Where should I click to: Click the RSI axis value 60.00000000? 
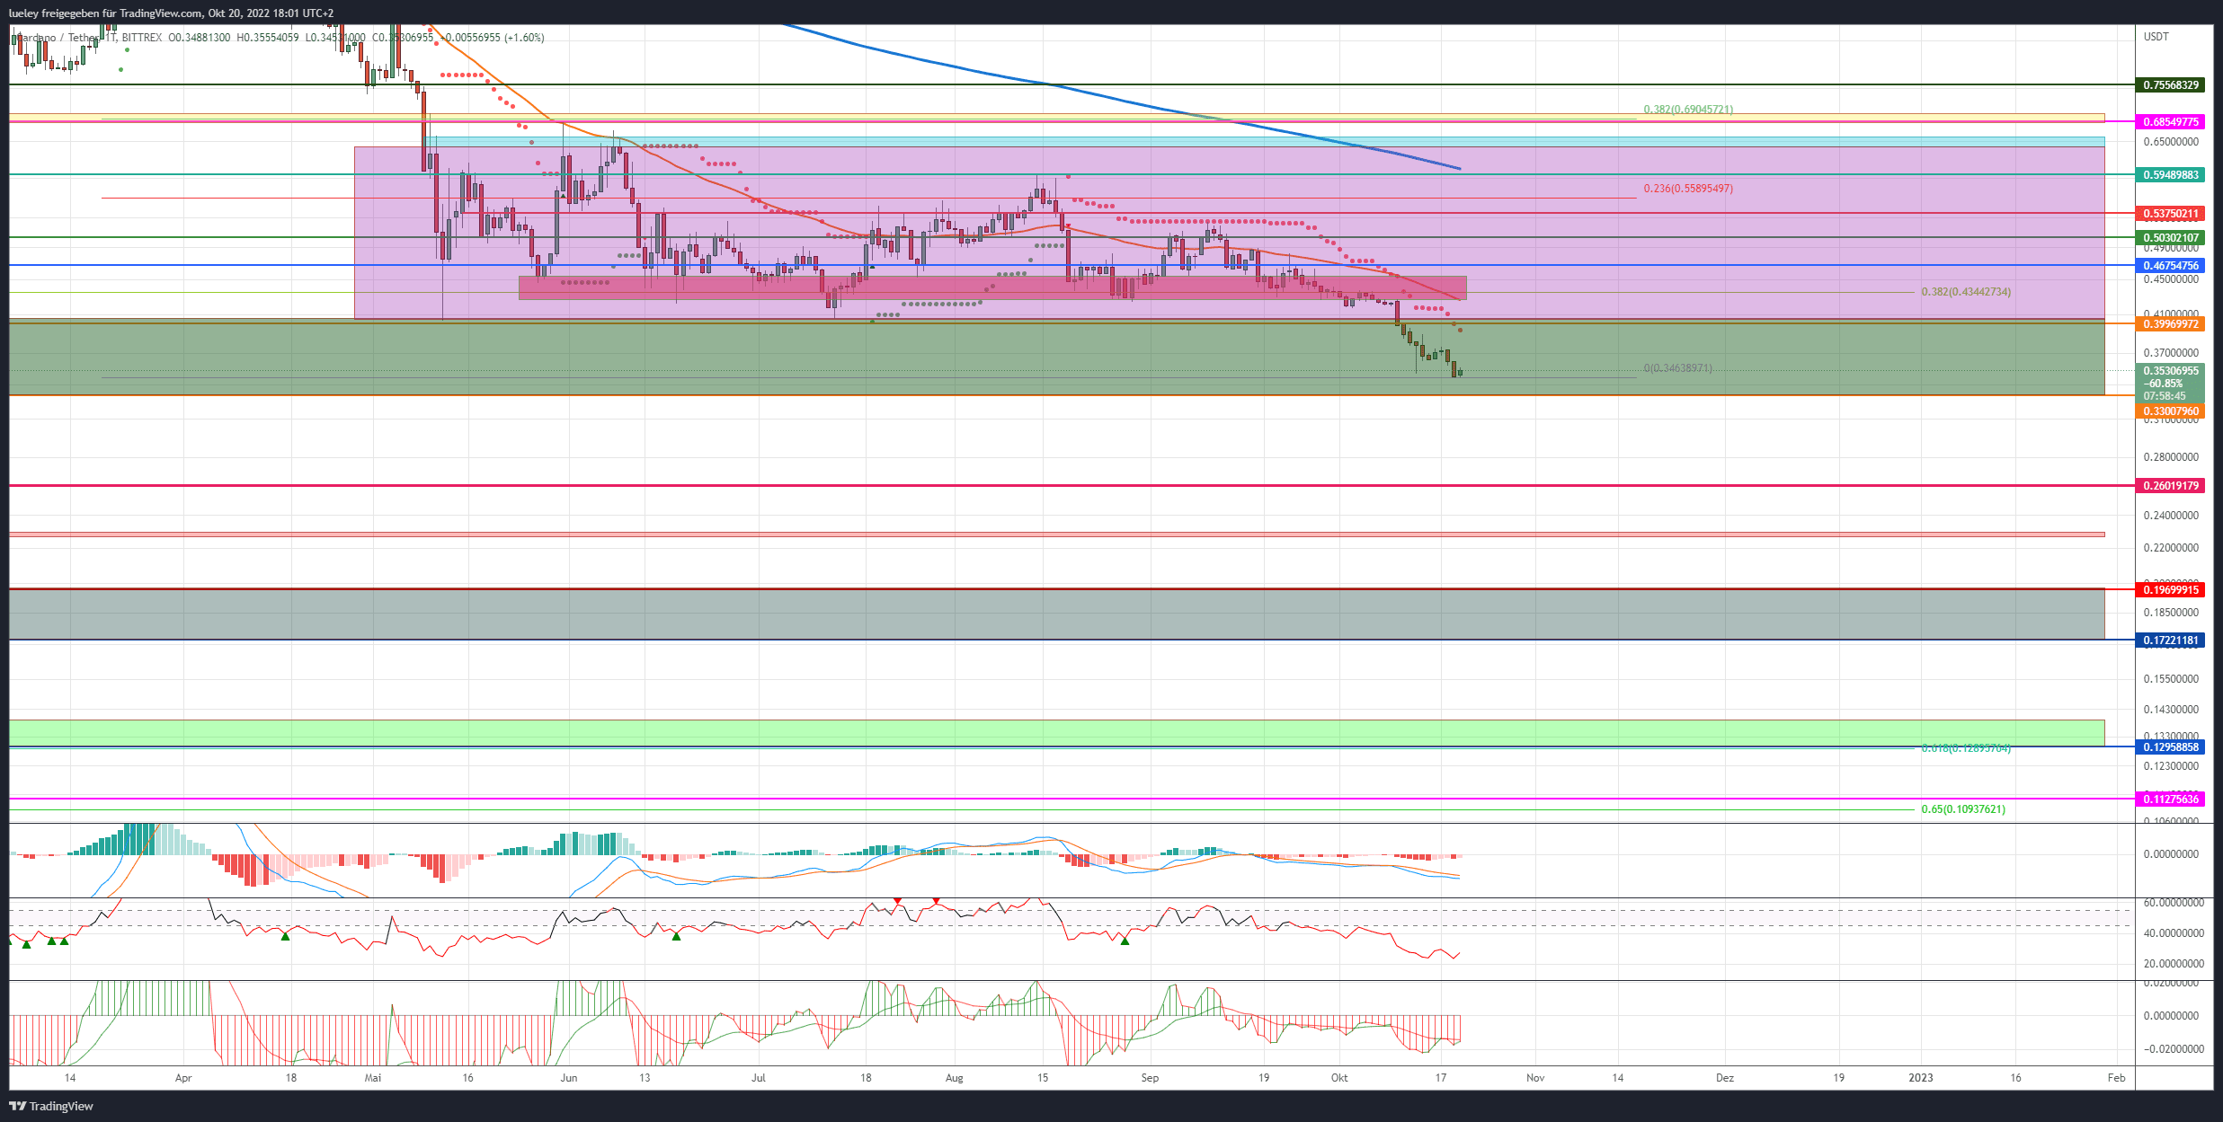(2174, 903)
